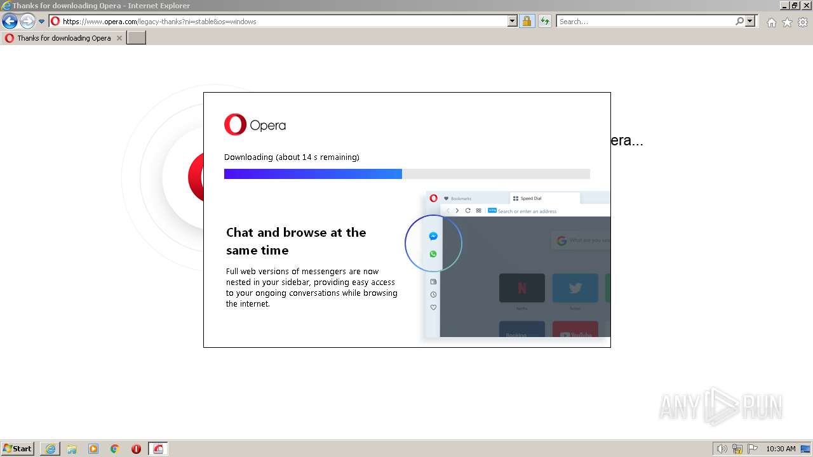The image size is (813, 457).
Task: Go to the home page icon
Action: [x=771, y=22]
